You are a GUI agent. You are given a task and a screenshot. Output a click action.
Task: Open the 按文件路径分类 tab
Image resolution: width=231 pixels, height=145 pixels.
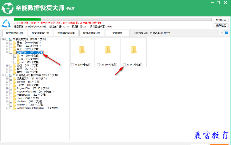point(15,33)
